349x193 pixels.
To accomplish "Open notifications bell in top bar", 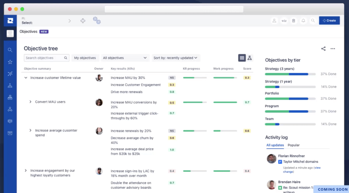I will (x=303, y=21).
